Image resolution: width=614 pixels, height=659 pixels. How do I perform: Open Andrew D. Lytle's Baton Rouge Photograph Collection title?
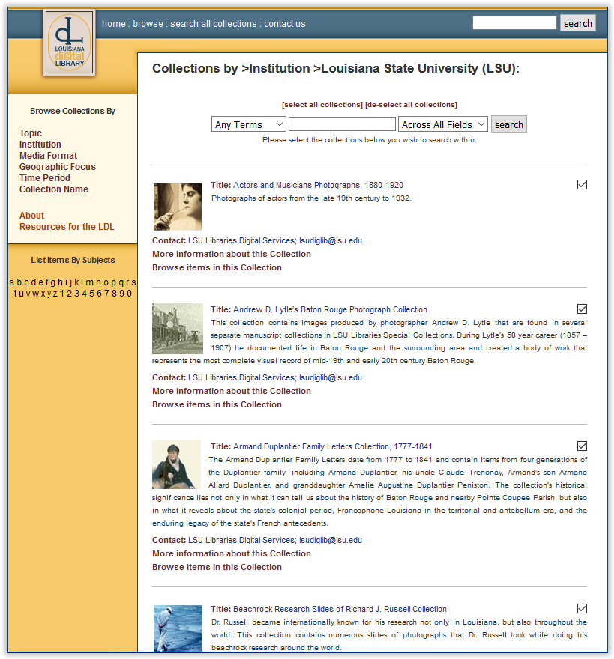(x=330, y=310)
